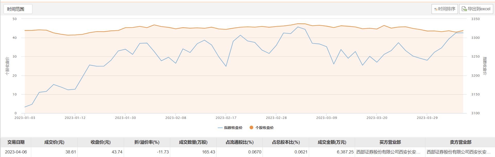The width and height of the screenshot is (495, 157).
Task: Click the 卖方营业部 column header
Action: (460, 142)
